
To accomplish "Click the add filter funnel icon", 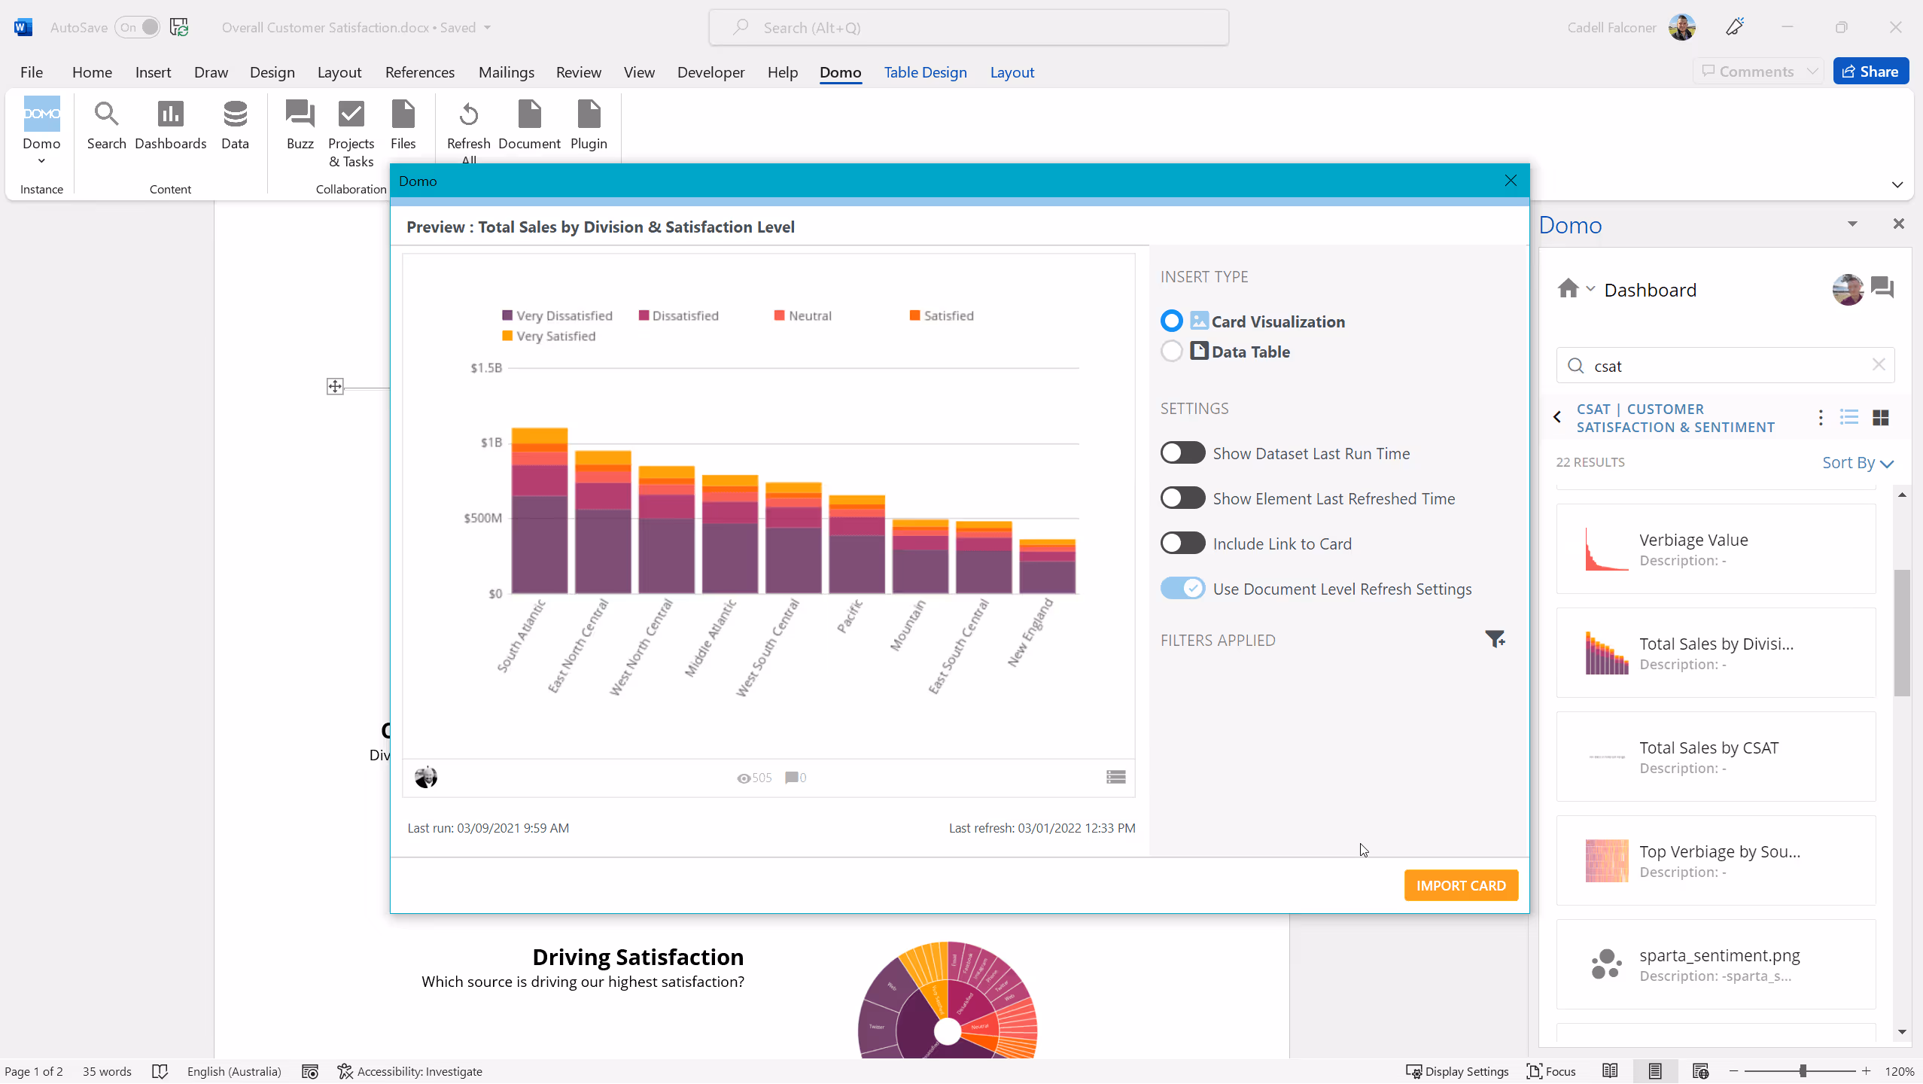I will click(1495, 639).
